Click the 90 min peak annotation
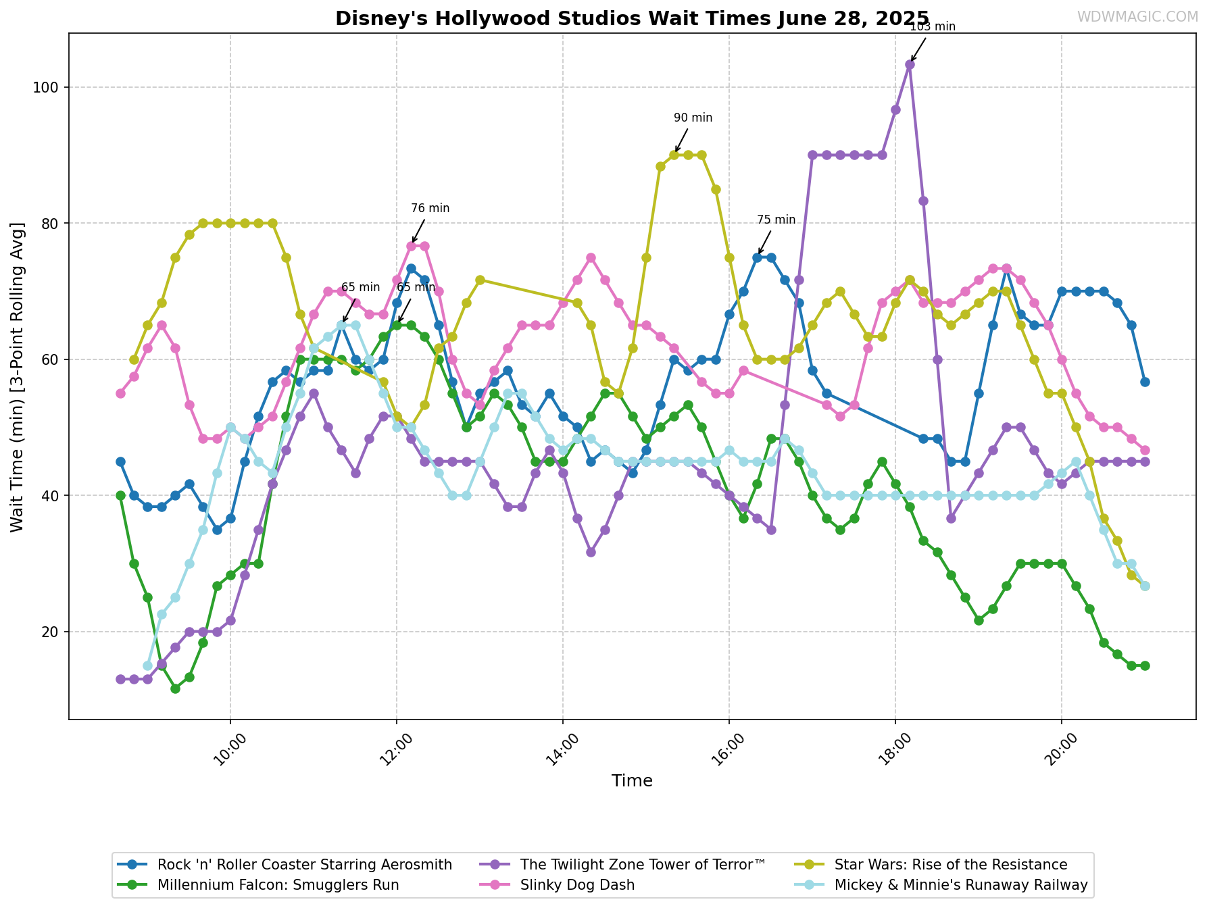 pyautogui.click(x=693, y=118)
